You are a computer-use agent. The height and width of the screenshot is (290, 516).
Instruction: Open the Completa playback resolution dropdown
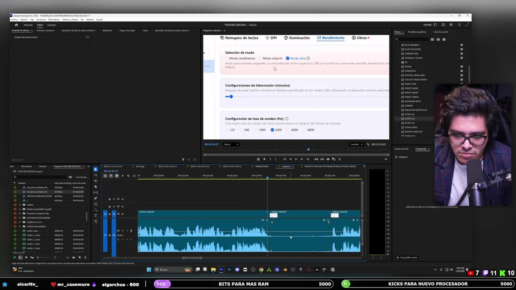356,144
